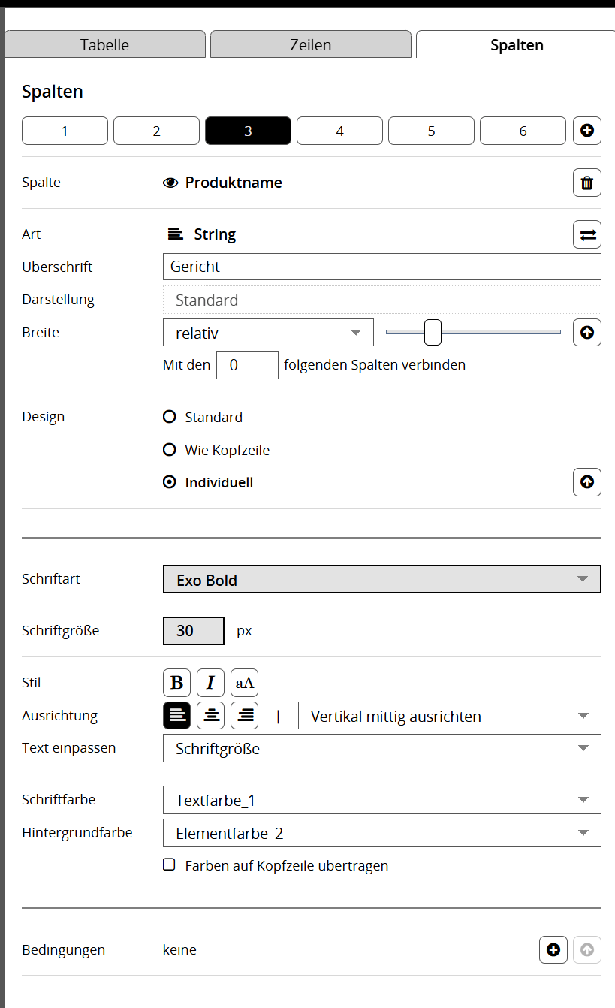Screen dimensions: 615x1008
Task: Click the up-arrow icon beside Breite slider
Action: coord(586,332)
